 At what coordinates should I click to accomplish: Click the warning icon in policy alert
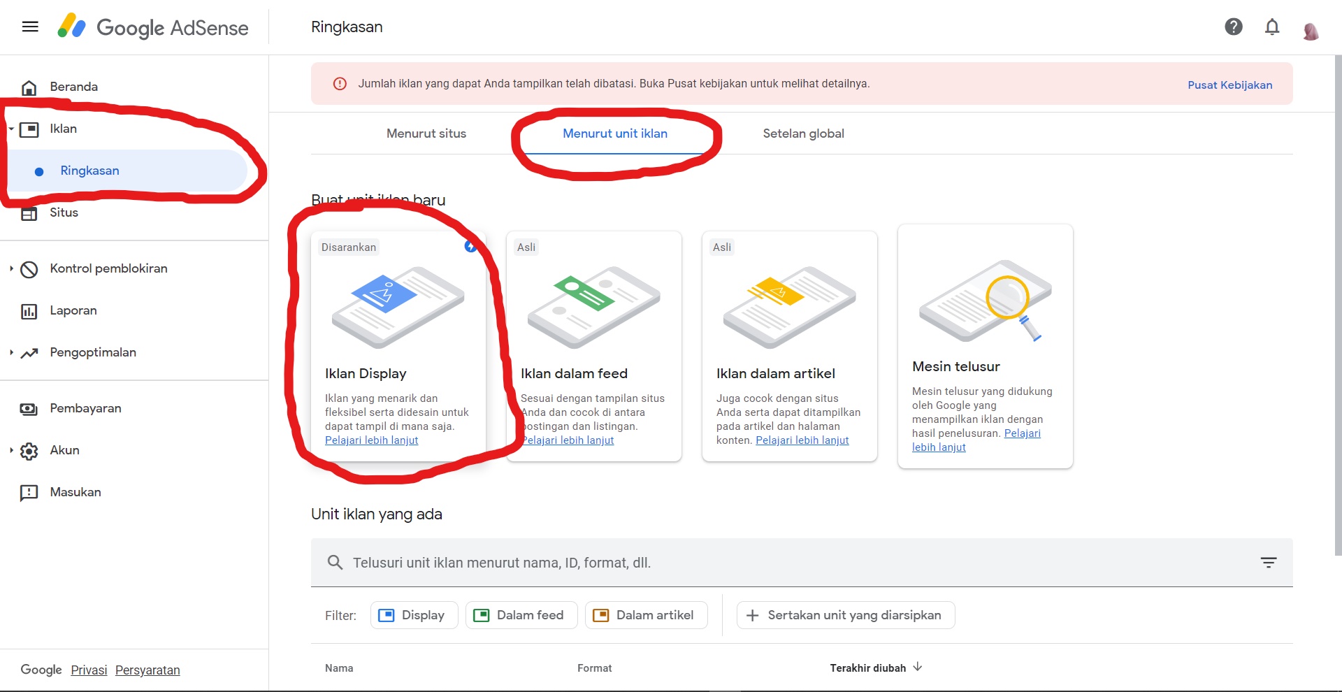[340, 84]
